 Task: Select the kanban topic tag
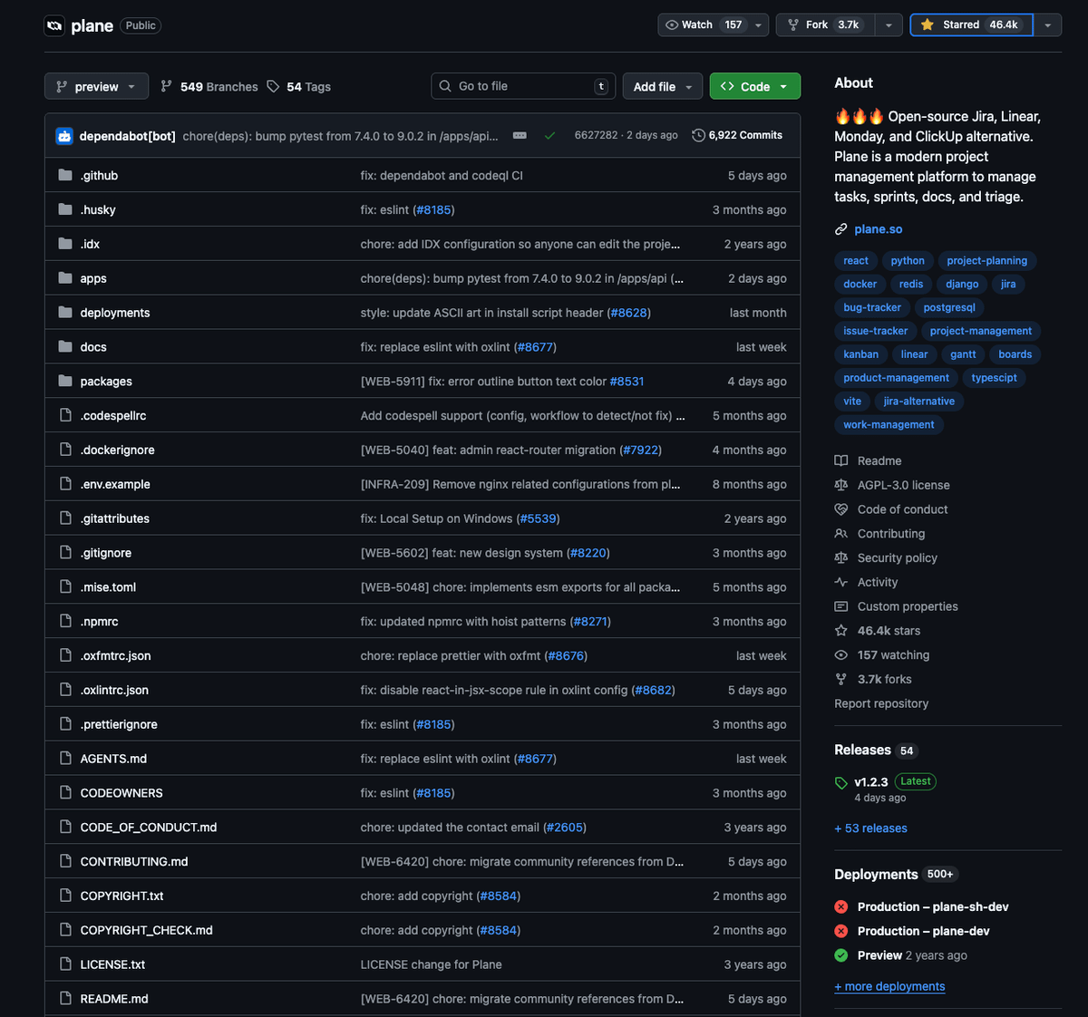(860, 354)
